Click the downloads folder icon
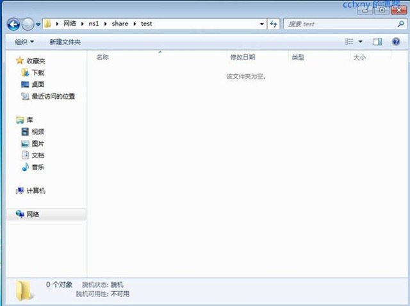410x306 pixels. tap(25, 72)
